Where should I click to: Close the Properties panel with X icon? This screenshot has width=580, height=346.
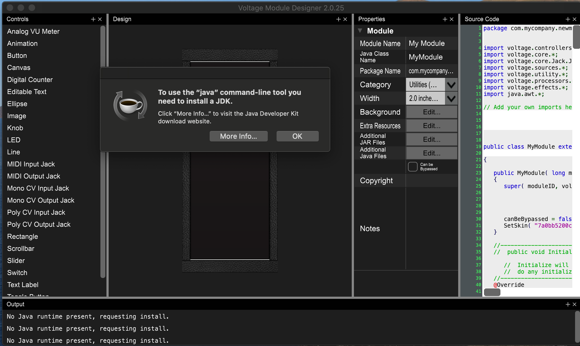pos(452,19)
